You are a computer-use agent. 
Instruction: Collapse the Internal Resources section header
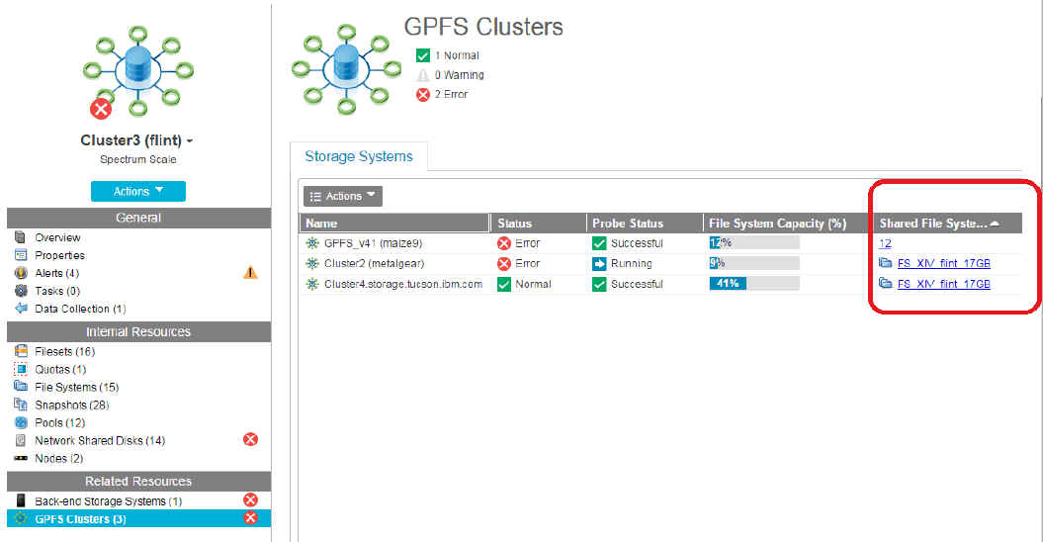pyautogui.click(x=138, y=331)
